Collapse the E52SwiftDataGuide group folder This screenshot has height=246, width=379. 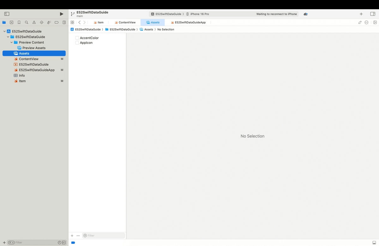tap(8, 37)
